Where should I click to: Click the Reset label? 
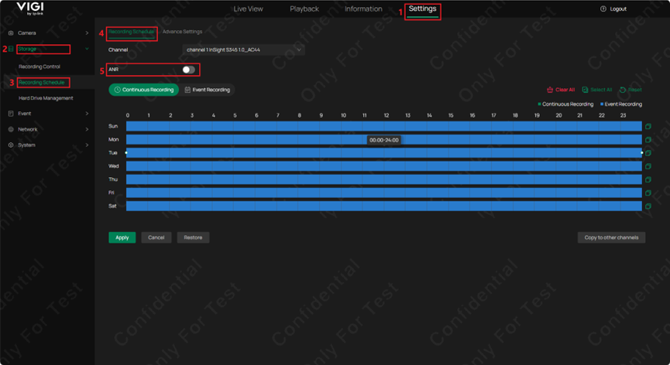(635, 90)
